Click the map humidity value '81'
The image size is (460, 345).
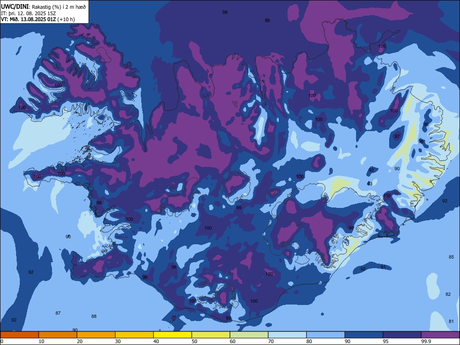pos(451,321)
